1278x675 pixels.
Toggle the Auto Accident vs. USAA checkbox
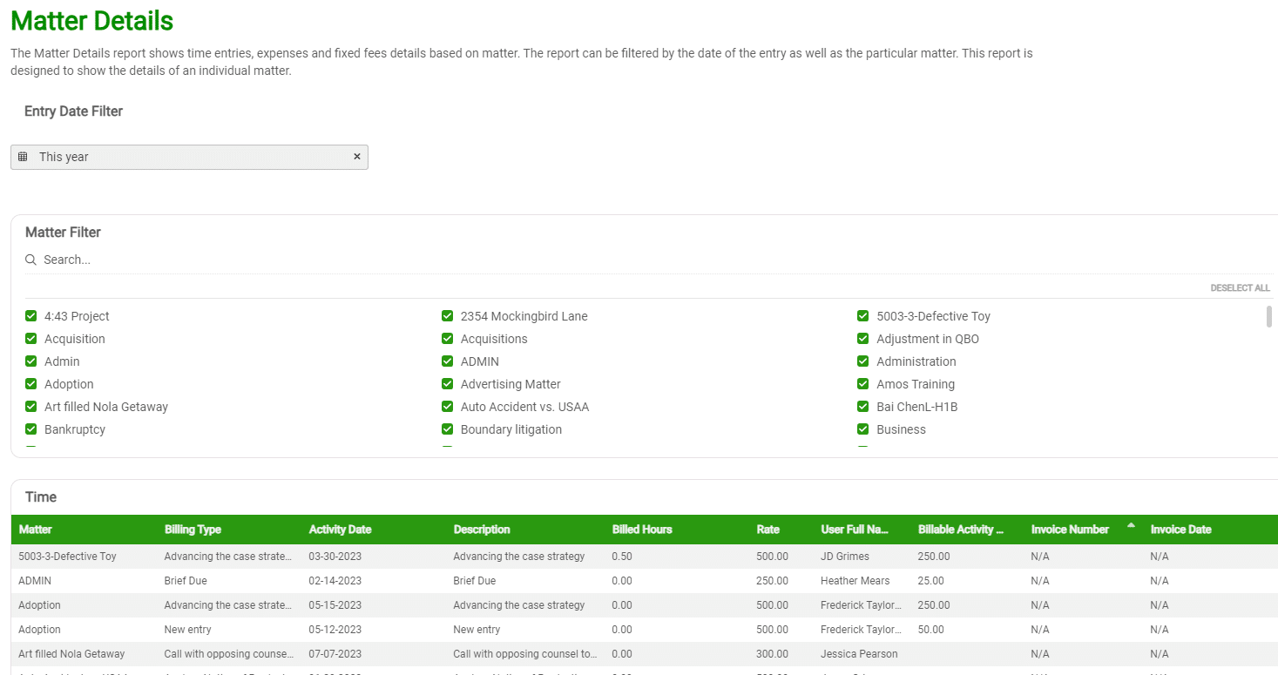pyautogui.click(x=448, y=407)
